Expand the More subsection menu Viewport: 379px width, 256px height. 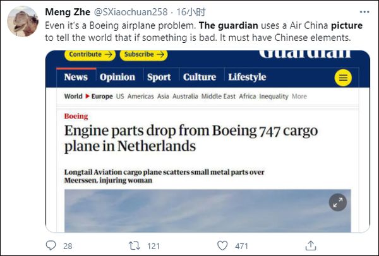(x=299, y=96)
